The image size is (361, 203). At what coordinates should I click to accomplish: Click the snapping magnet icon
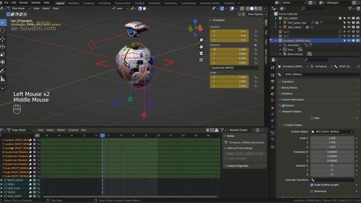(x=140, y=8)
